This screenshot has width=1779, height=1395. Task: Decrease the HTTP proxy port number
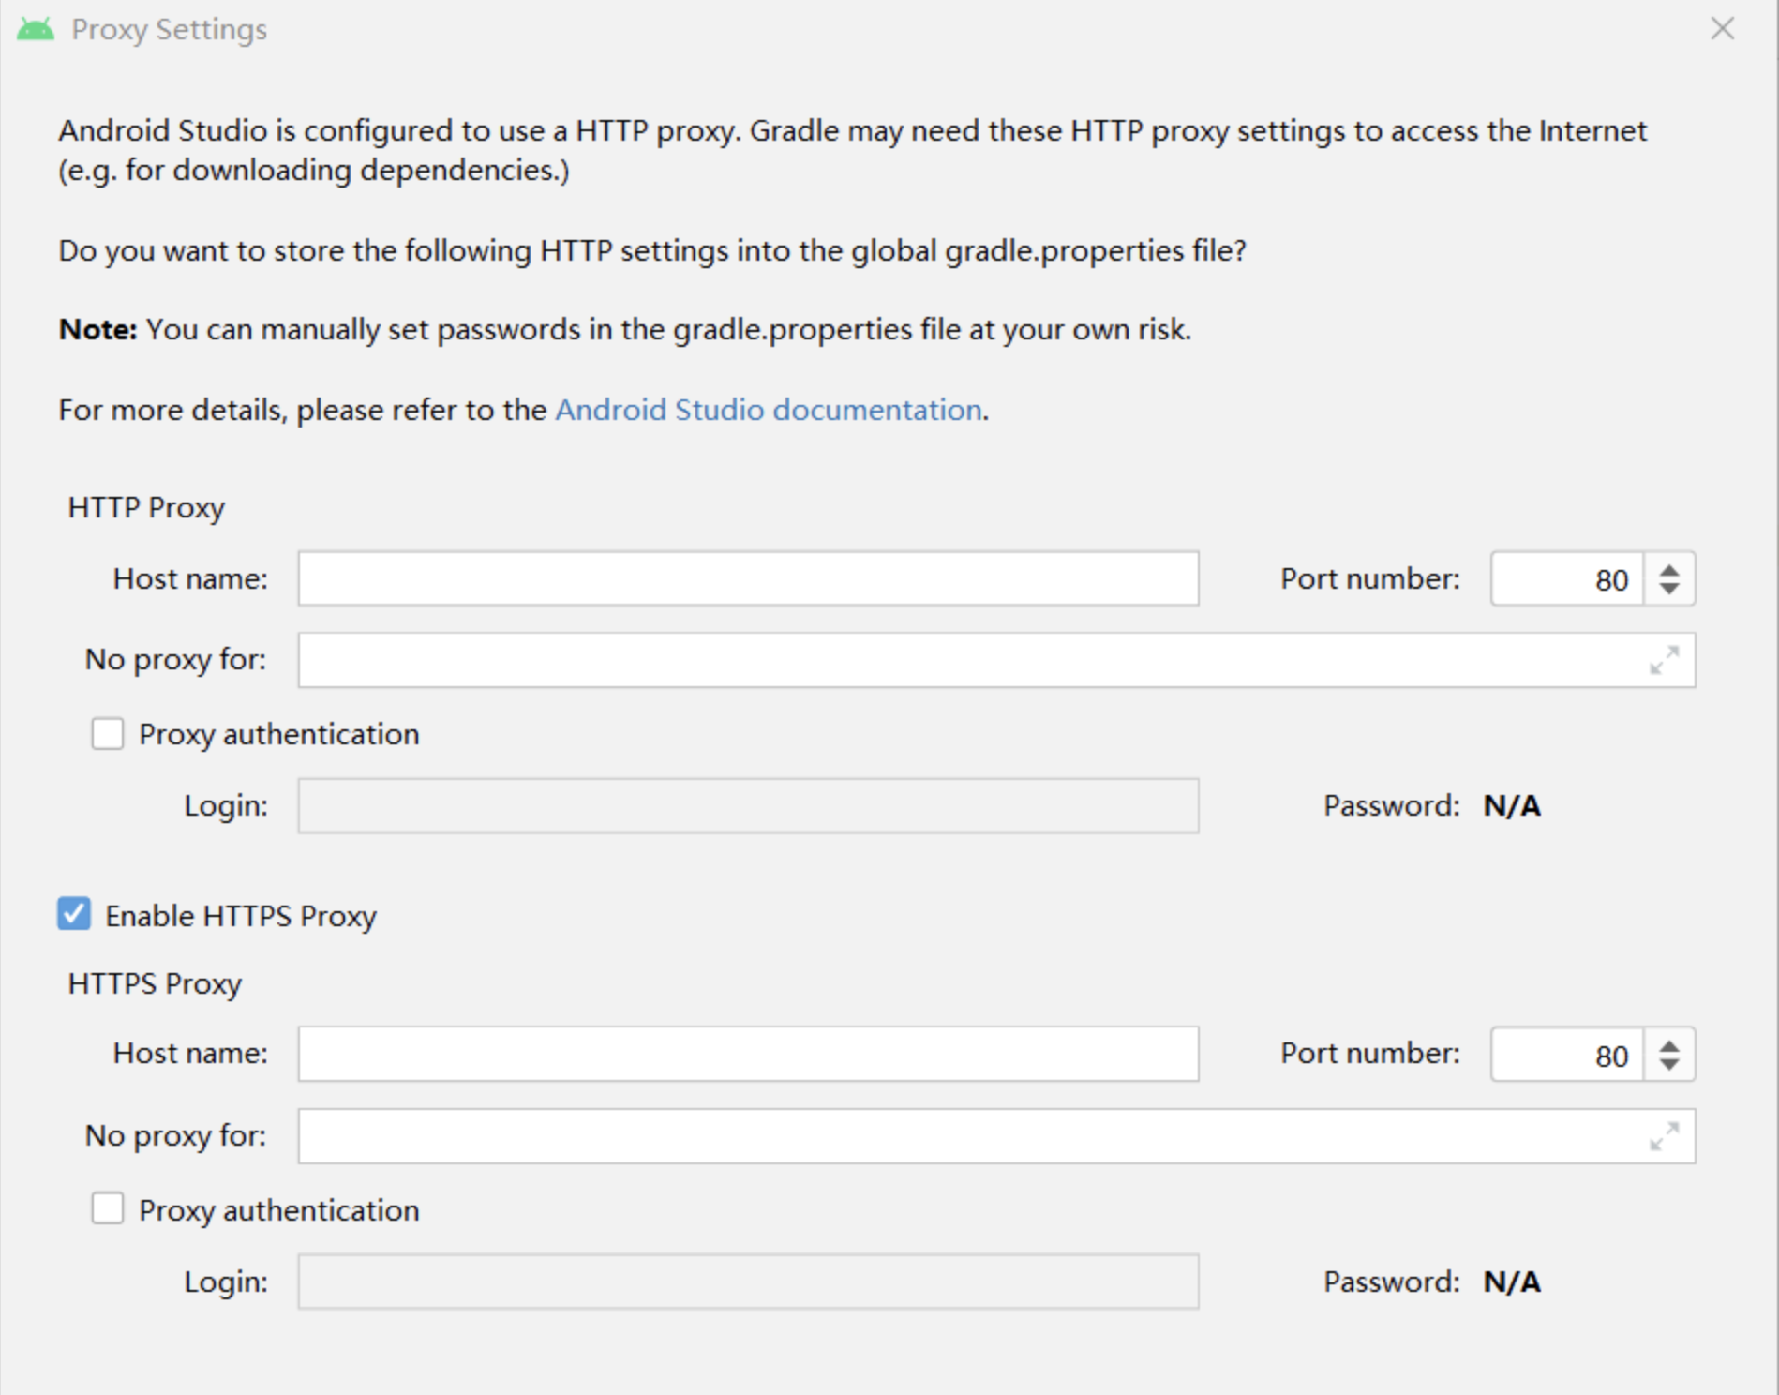coord(1669,589)
